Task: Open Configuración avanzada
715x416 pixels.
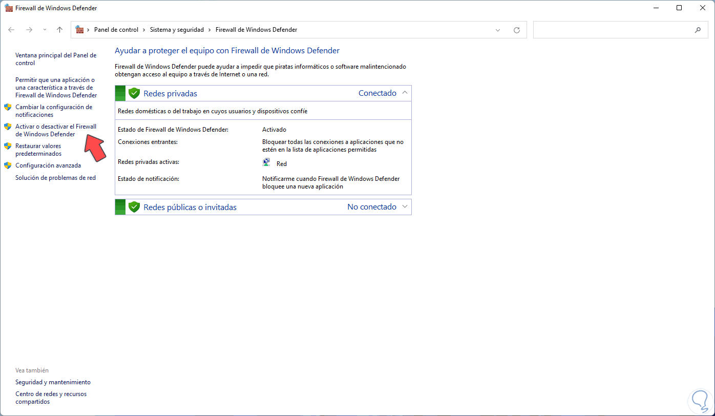Action: point(48,165)
